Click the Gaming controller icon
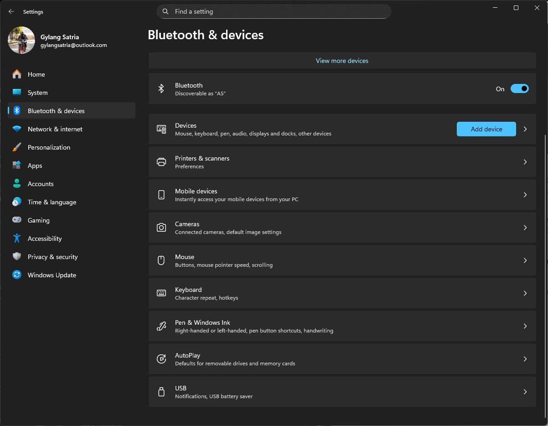Image resolution: width=548 pixels, height=426 pixels. pyautogui.click(x=17, y=220)
